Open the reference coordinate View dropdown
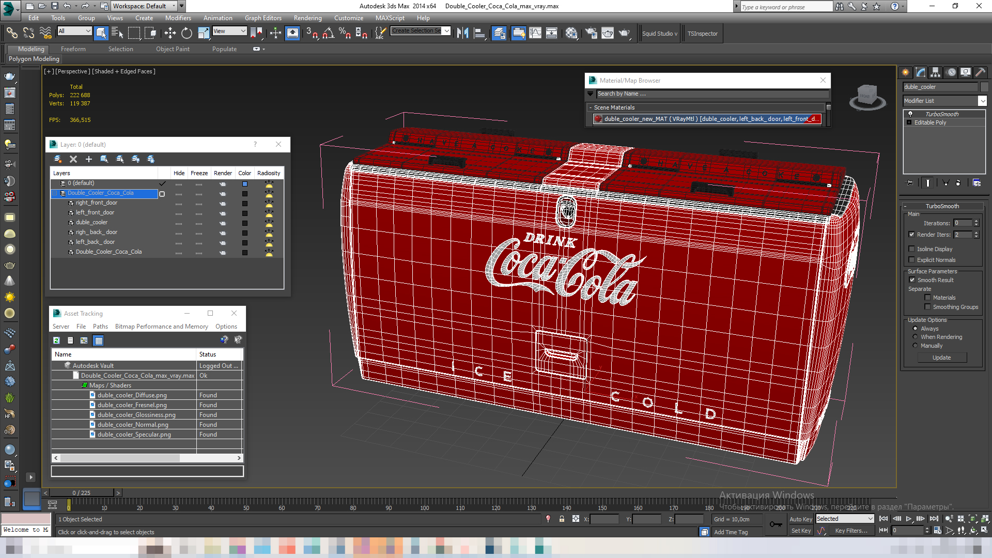 point(229,31)
